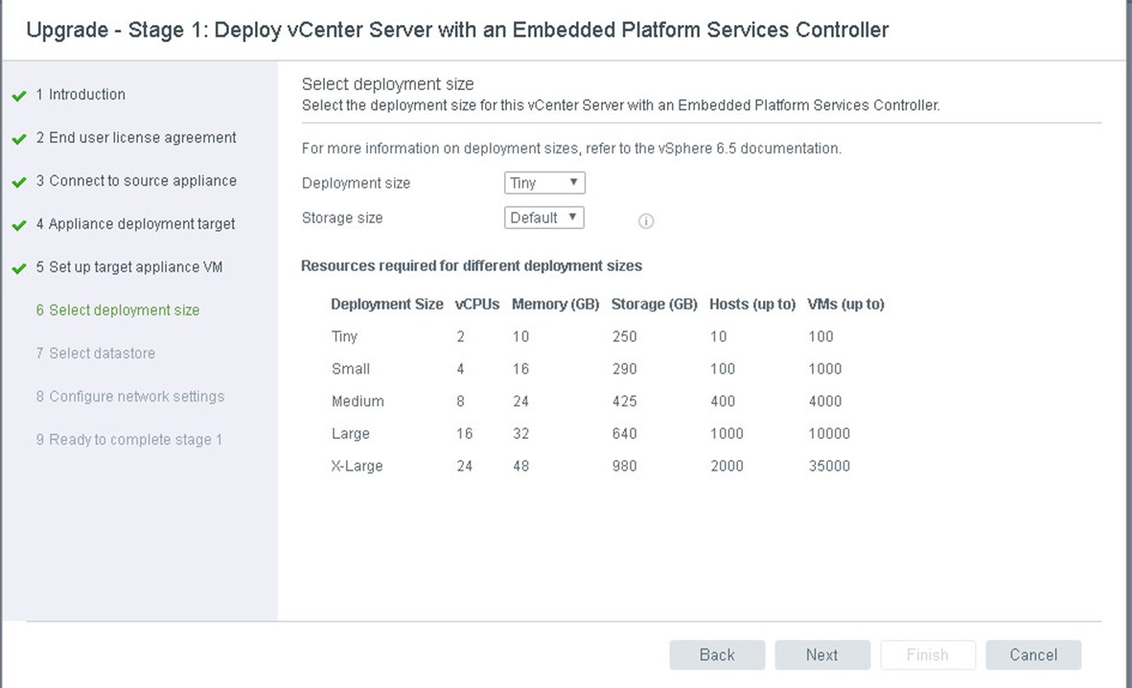Click the Medium row label in the table
The image size is (1132, 688).
358,401
